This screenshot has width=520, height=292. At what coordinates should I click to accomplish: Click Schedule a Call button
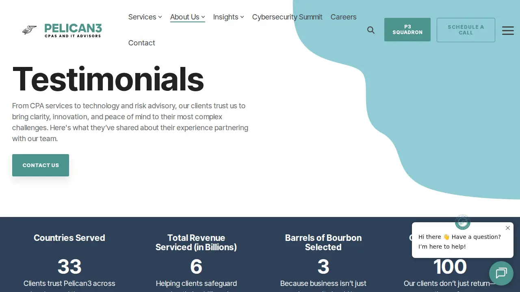click(466, 30)
